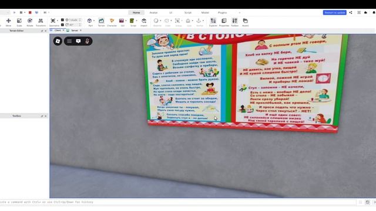Open the cloud status icon
The width and height of the screenshot is (376, 211).
tap(365, 12)
